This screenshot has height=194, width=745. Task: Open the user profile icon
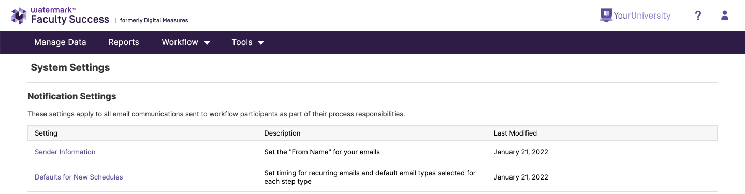coord(725,16)
